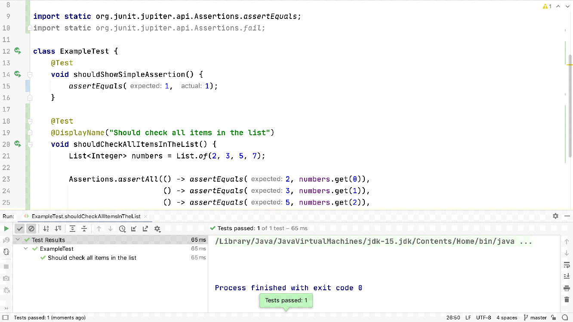
Task: Click the /Library/Java...bin/java command line
Action: point(373,242)
